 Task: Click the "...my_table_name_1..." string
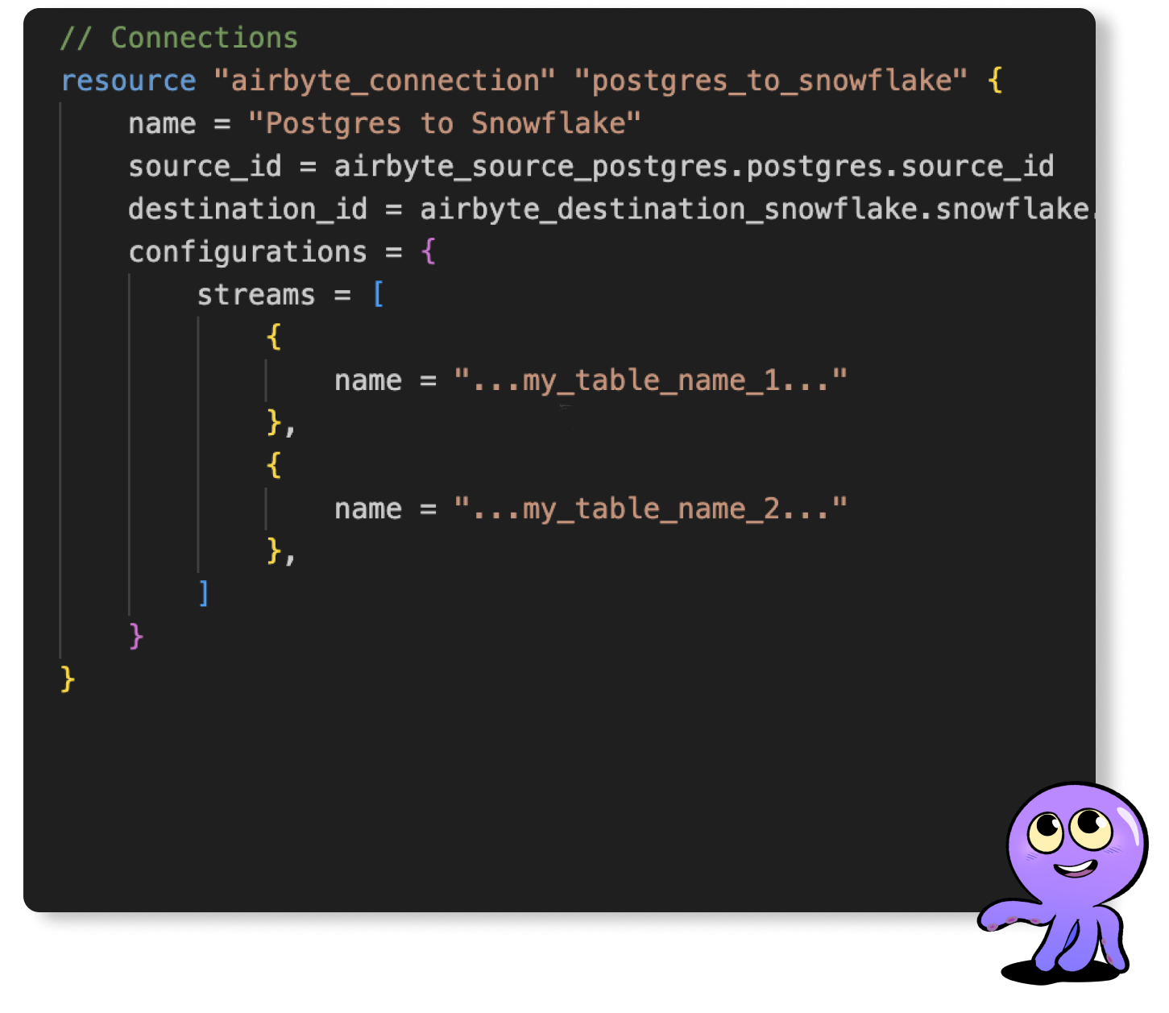coord(650,380)
